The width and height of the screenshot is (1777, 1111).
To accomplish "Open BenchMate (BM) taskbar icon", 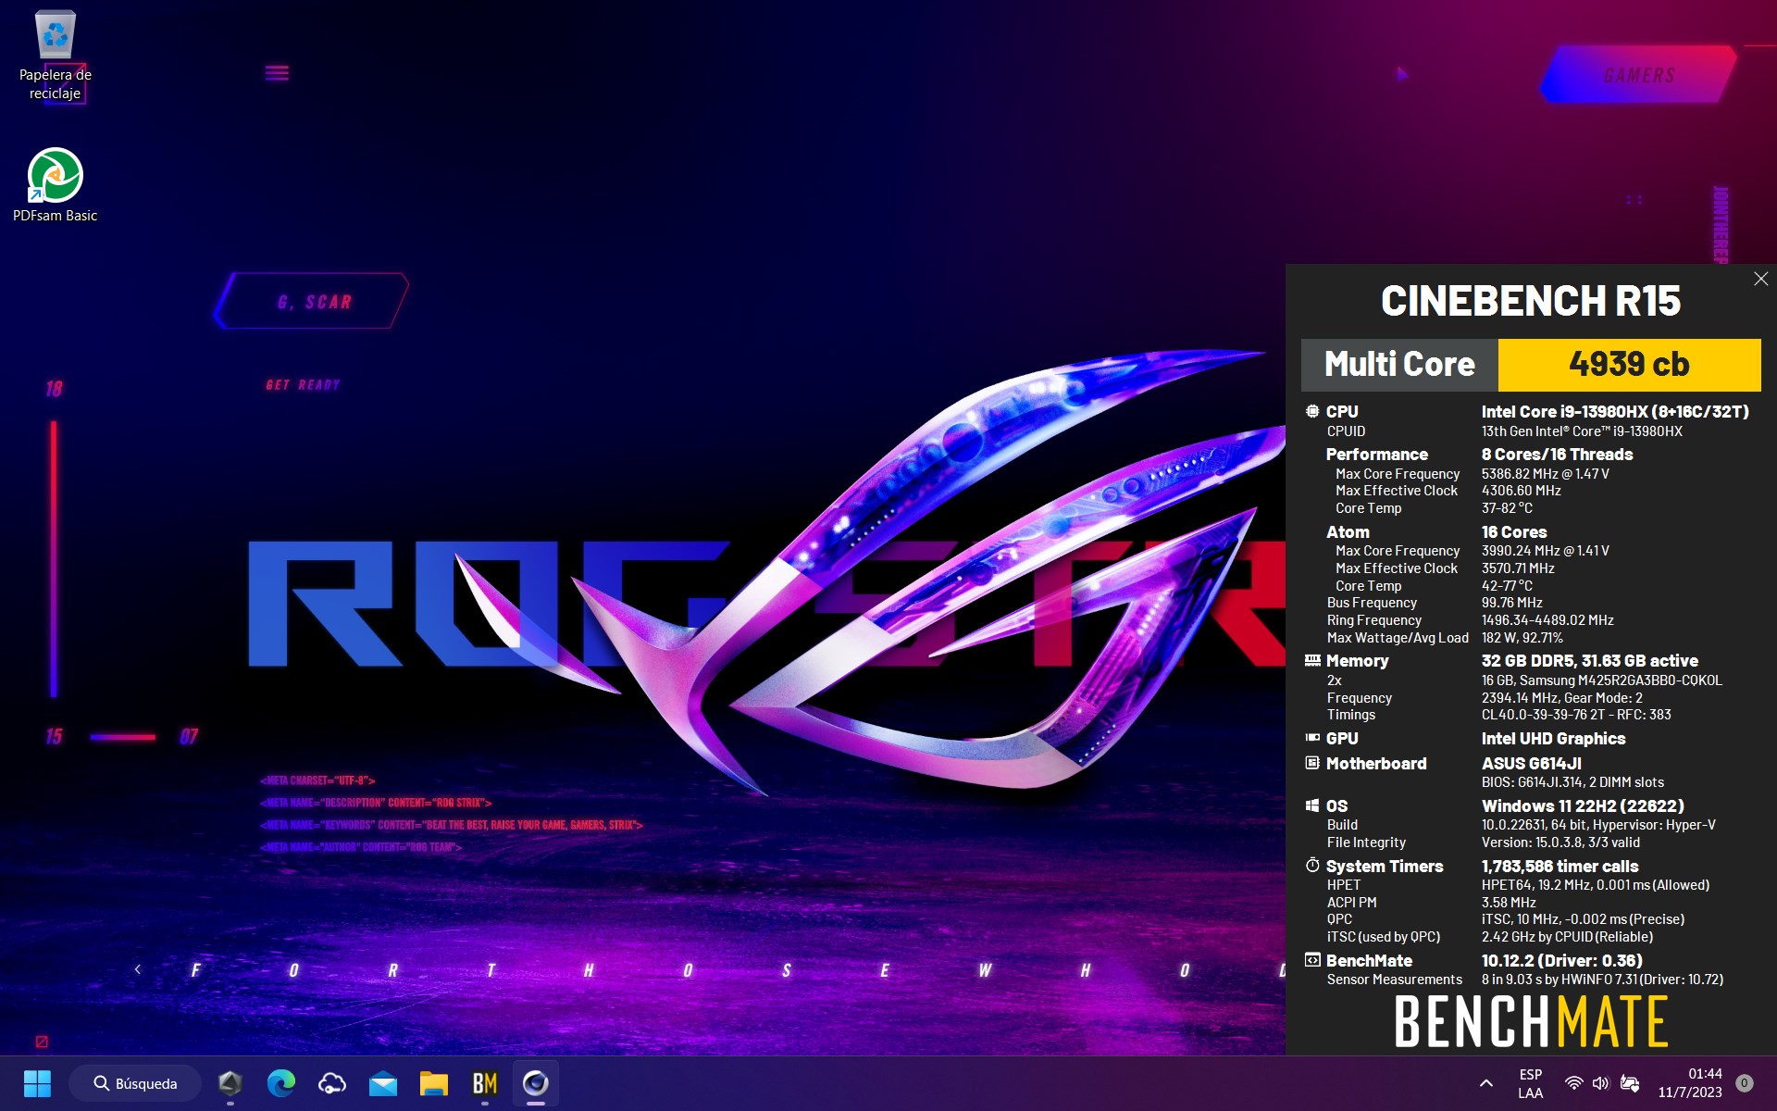I will [484, 1083].
